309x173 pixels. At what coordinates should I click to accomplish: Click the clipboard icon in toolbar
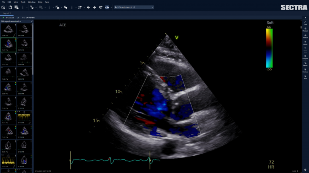click(10, 7)
